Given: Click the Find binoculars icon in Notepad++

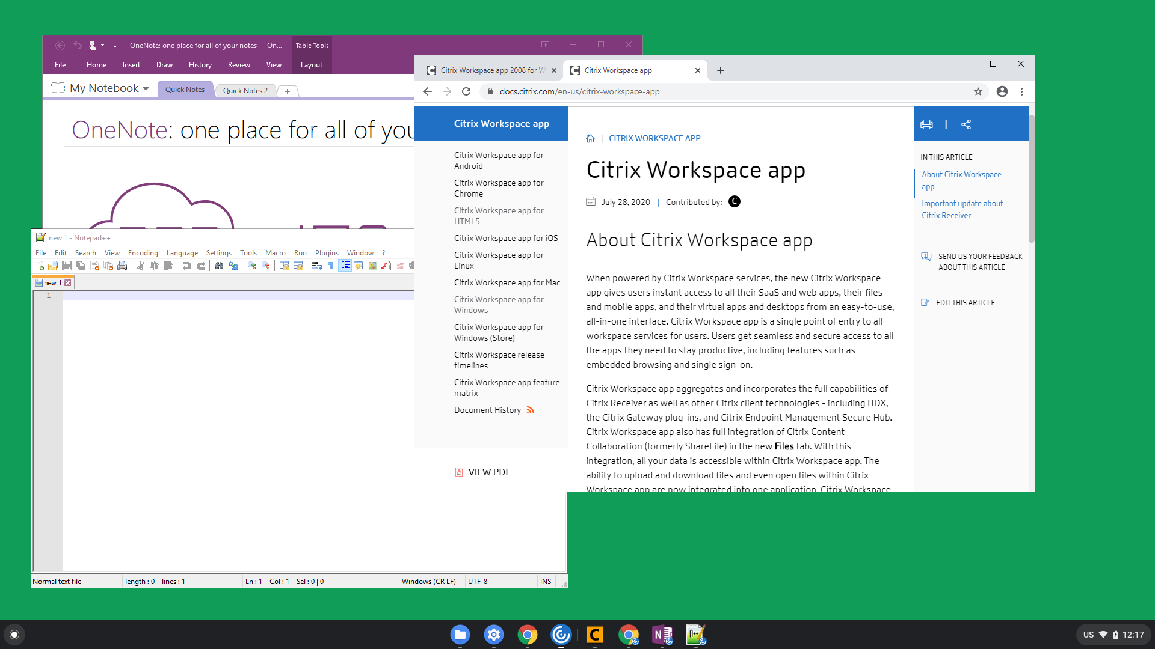Looking at the screenshot, I should 219,266.
